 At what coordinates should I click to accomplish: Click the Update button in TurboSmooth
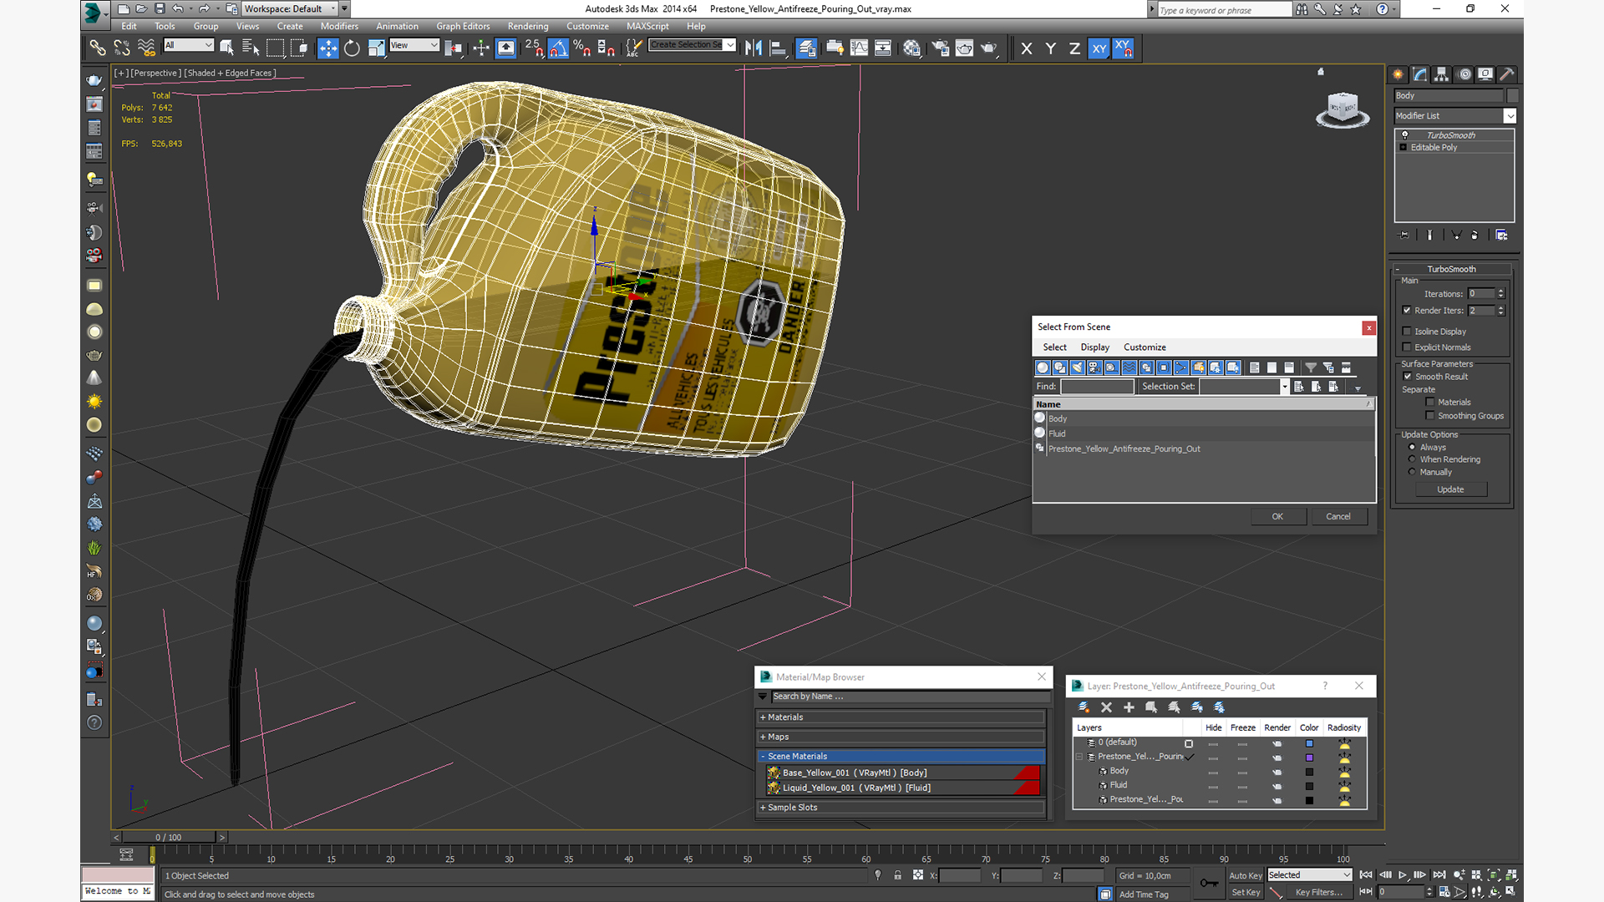coord(1450,489)
